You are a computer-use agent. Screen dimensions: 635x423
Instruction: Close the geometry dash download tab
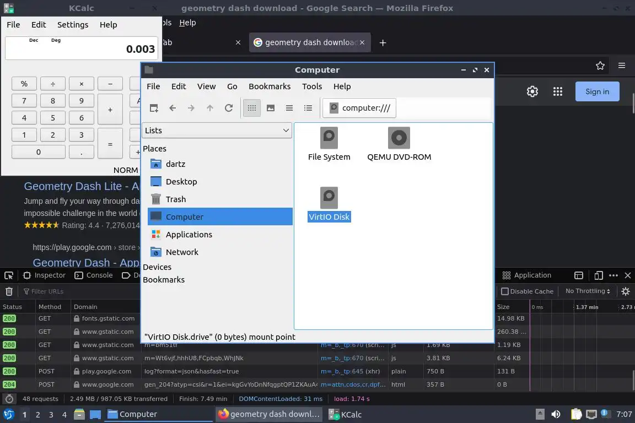pos(362,42)
